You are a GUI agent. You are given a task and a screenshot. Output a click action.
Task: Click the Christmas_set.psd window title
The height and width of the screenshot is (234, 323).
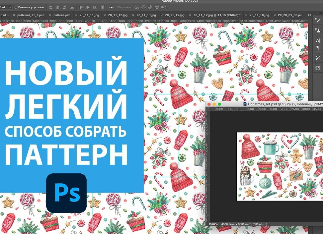tap(285, 104)
